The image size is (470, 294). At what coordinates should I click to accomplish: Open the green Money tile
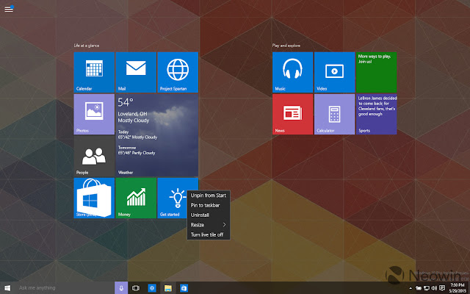click(x=136, y=198)
